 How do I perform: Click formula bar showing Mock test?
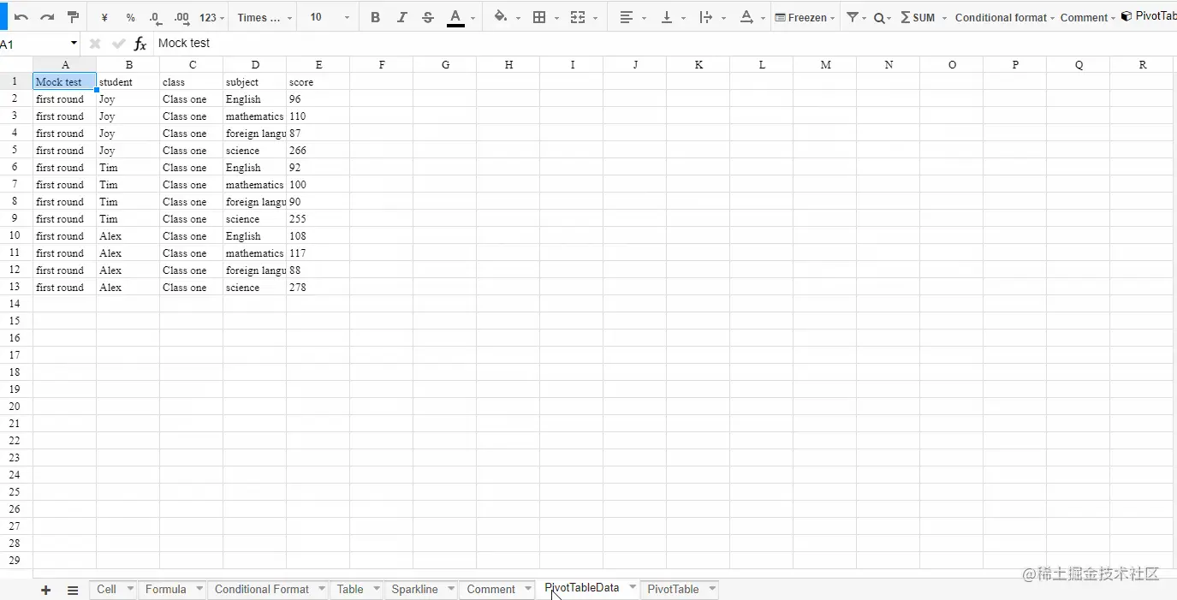pyautogui.click(x=665, y=43)
